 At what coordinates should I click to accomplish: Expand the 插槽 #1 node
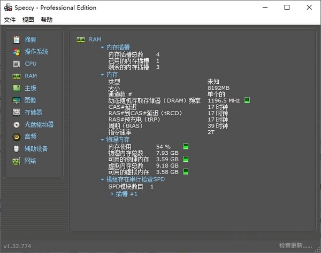click(x=112, y=194)
